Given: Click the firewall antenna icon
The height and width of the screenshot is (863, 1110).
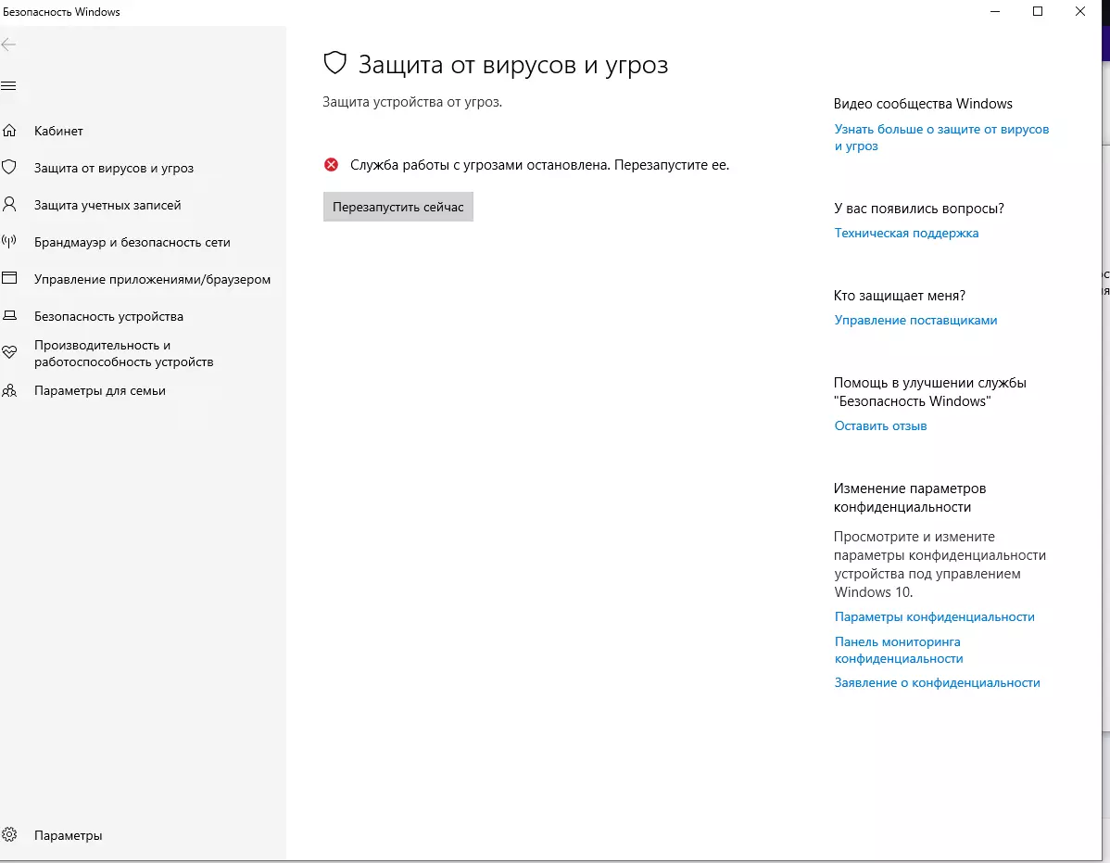Looking at the screenshot, I should [9, 241].
